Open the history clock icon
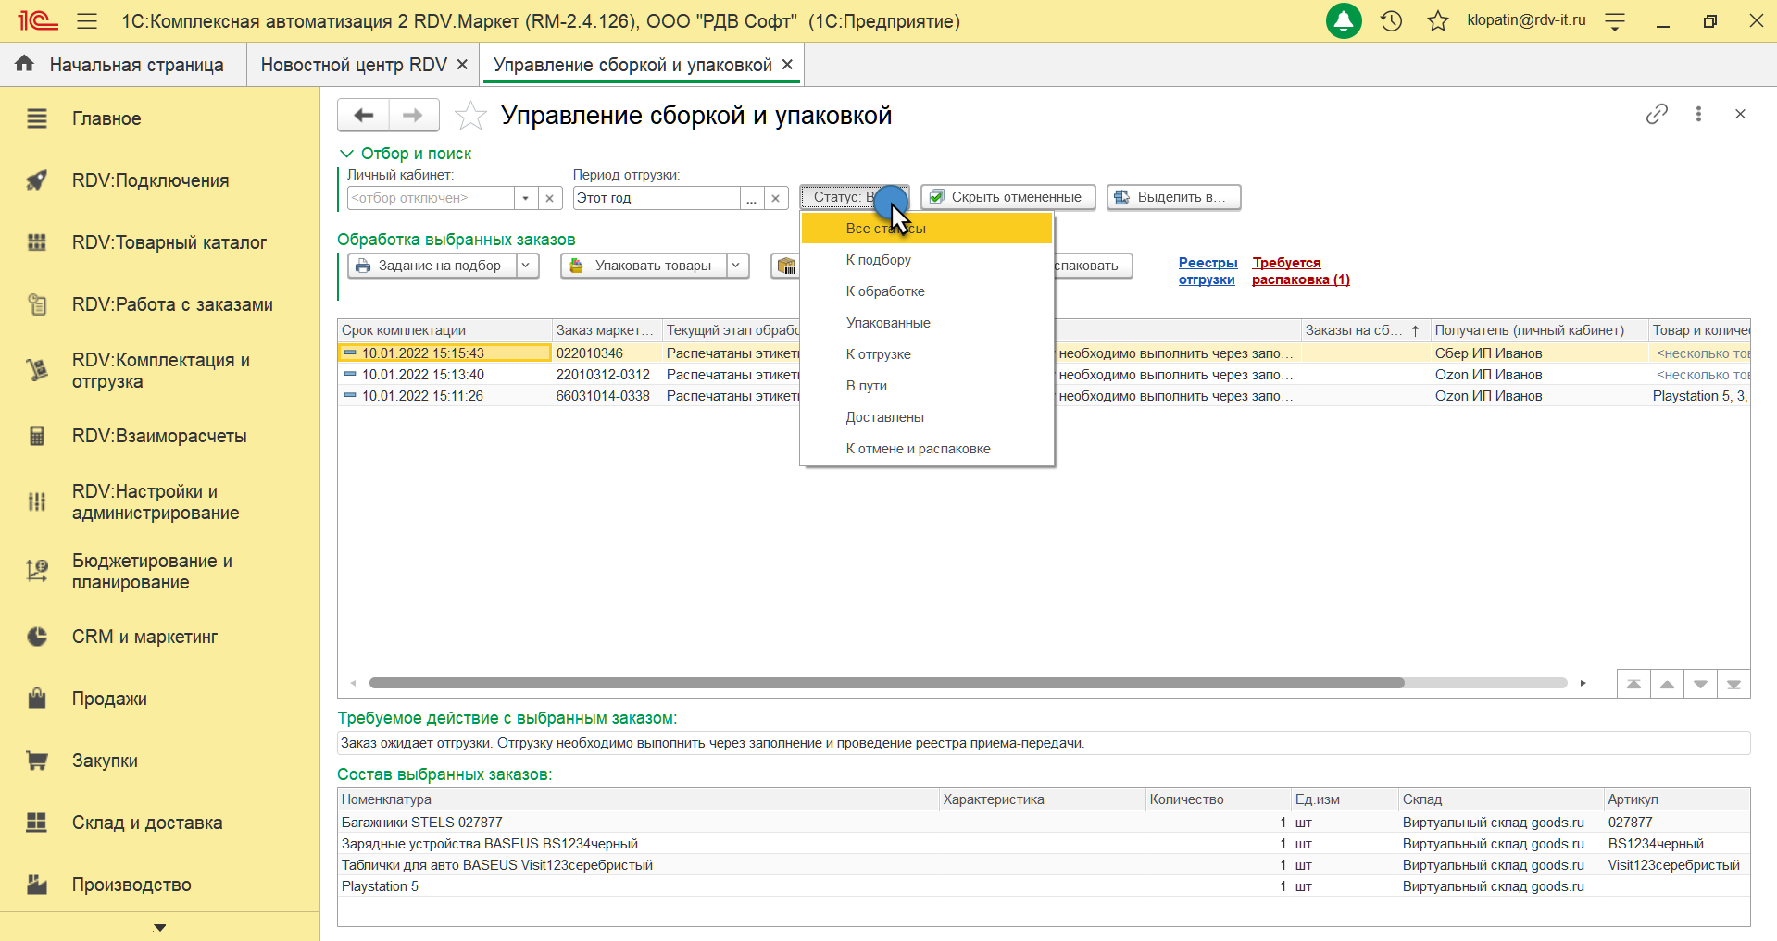The width and height of the screenshot is (1777, 941). [1391, 20]
